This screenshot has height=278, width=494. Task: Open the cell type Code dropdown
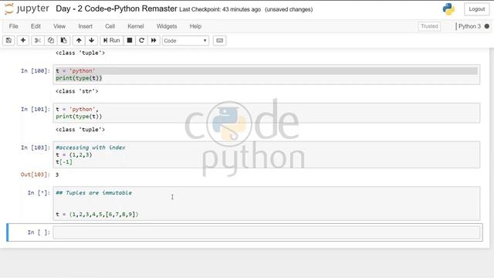point(185,41)
